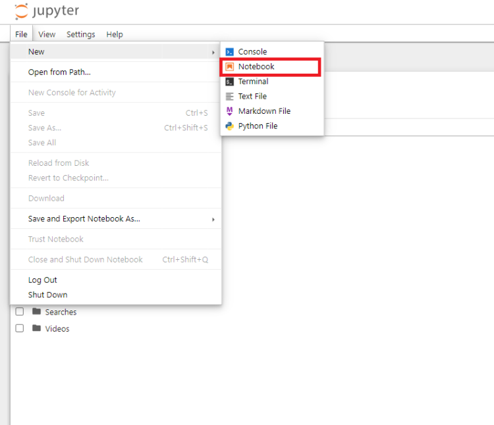Open the Help menu
Screen dimensions: 494x425
115,34
